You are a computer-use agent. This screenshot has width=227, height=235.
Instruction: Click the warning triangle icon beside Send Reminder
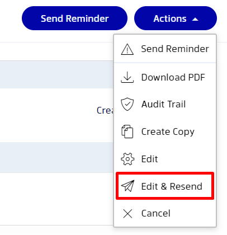[x=127, y=49]
